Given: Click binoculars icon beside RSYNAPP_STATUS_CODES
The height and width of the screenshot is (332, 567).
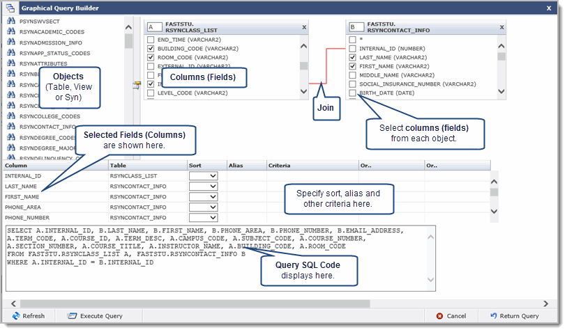Looking at the screenshot, I should click(x=11, y=53).
